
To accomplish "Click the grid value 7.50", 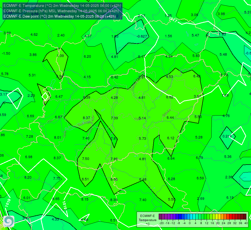I will pos(86,159).
